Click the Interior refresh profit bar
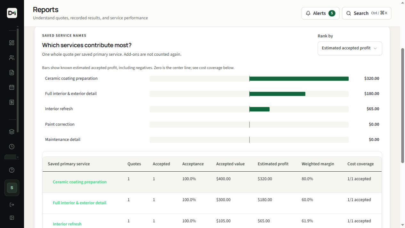The height and width of the screenshot is (228, 405). [x=259, y=109]
